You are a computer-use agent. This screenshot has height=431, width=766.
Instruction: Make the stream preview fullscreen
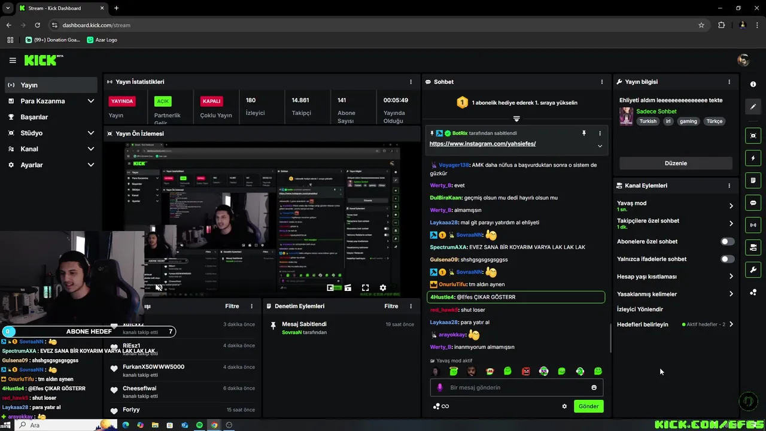tap(365, 288)
